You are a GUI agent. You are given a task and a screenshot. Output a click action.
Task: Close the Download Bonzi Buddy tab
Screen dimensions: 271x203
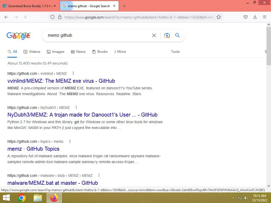click(x=55, y=6)
